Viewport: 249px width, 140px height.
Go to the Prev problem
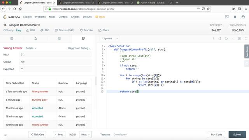(59, 135)
